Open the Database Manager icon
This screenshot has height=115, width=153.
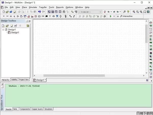[x=76, y=12]
